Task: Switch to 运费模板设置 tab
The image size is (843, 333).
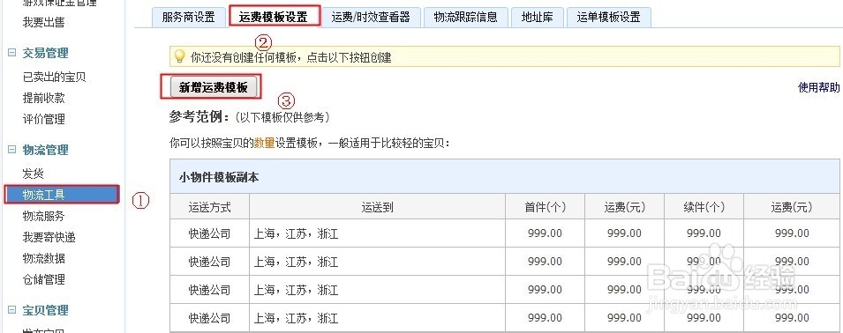Action: coord(274,17)
